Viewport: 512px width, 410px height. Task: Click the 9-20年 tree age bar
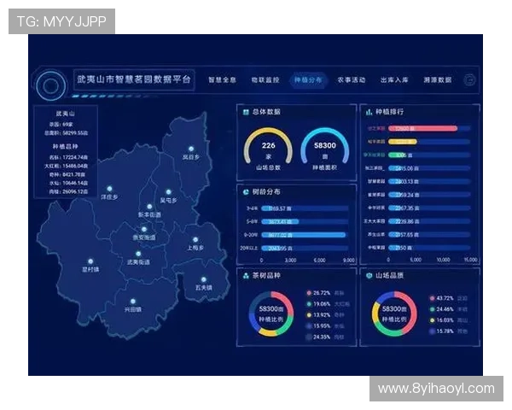(303, 235)
